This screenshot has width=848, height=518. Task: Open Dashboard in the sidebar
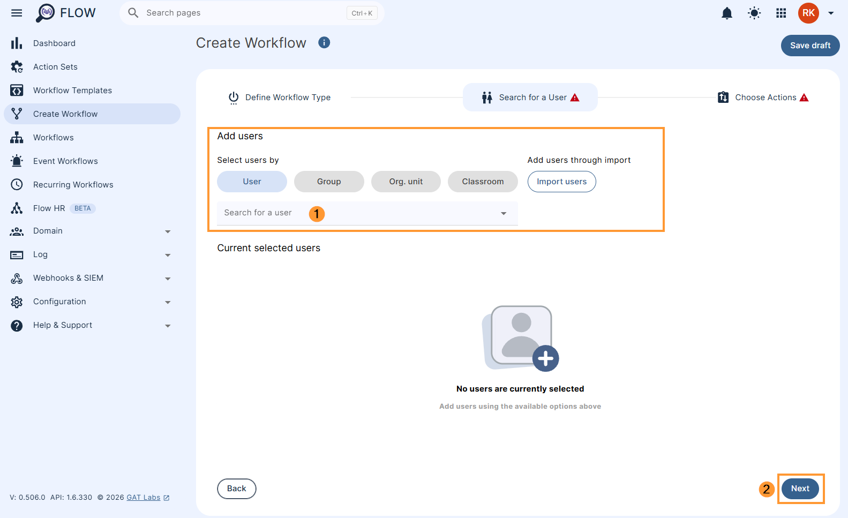[x=92, y=43]
